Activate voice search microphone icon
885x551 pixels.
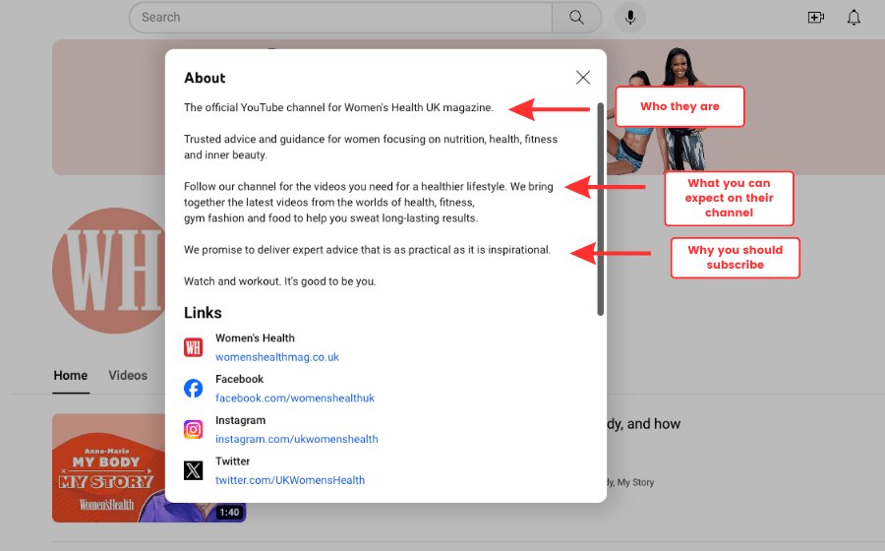630,17
